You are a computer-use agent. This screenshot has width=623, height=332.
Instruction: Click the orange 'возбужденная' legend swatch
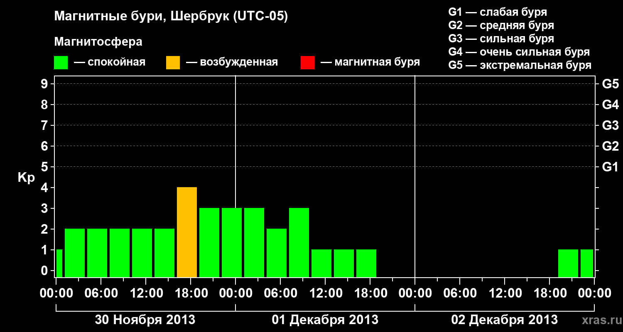click(173, 63)
